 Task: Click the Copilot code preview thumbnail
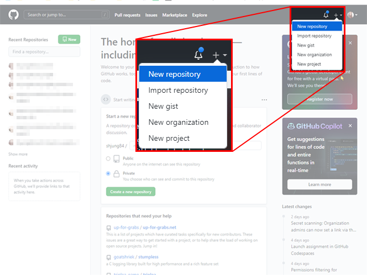coord(342,154)
